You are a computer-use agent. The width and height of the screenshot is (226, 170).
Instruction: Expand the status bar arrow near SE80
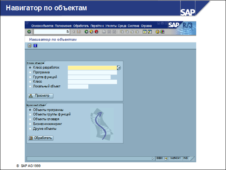(153, 158)
